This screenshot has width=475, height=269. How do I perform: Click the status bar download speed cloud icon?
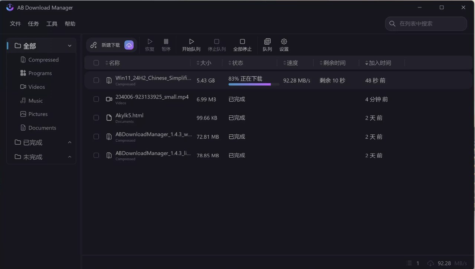click(430, 263)
